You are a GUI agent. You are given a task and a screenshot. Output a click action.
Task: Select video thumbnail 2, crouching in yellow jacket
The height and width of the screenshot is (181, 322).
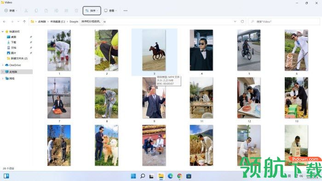(x=106, y=50)
